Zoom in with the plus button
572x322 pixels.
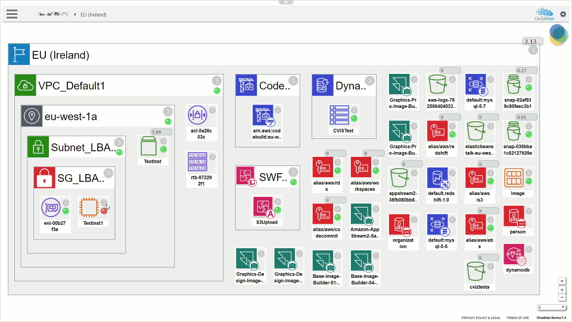coord(562,290)
